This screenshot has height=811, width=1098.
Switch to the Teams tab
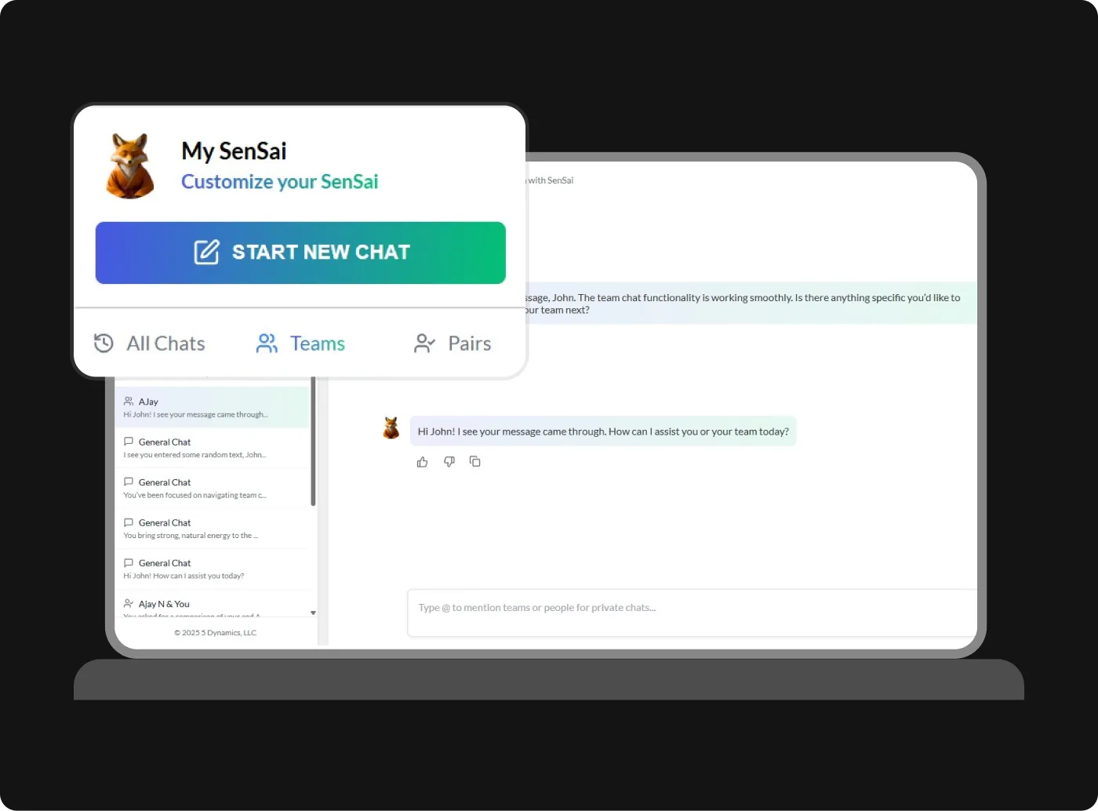pos(317,343)
